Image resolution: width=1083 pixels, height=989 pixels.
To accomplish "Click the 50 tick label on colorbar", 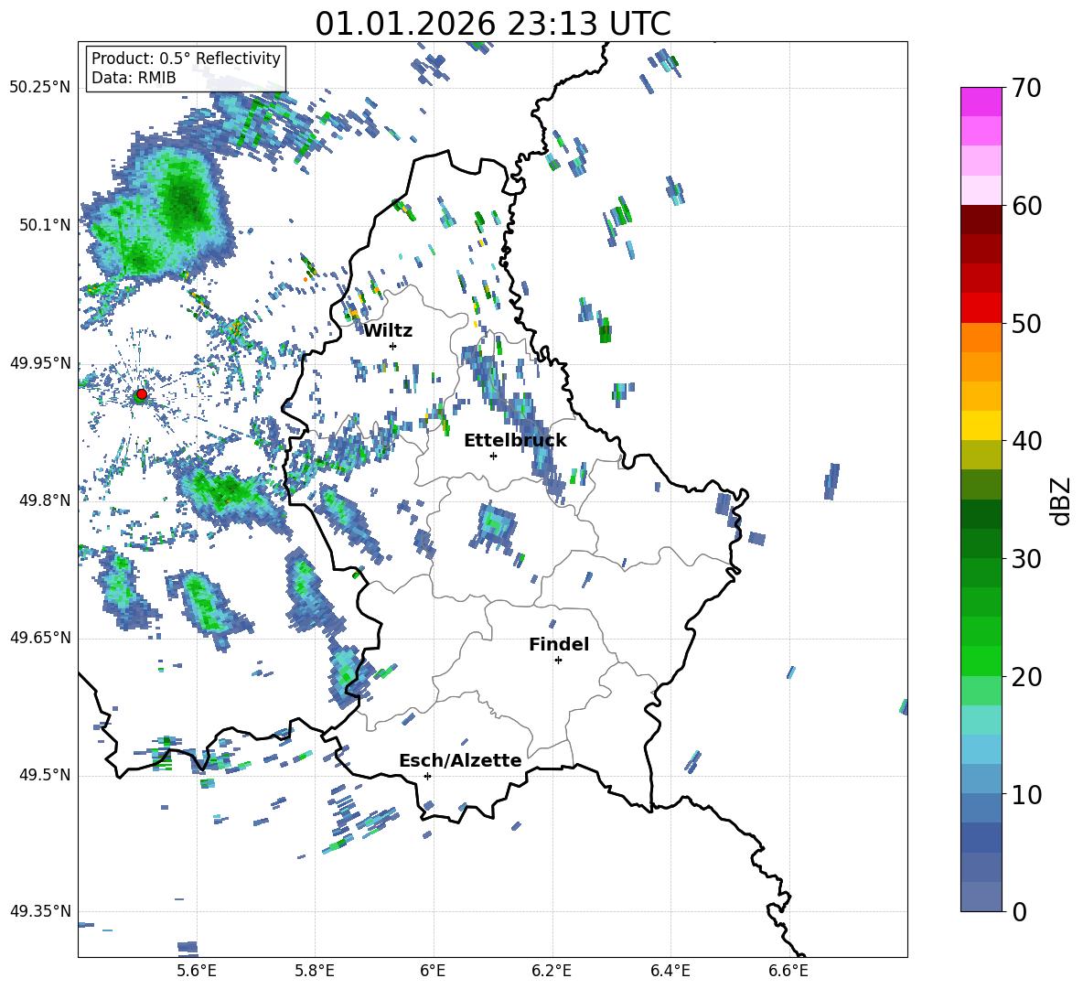I will (1026, 324).
